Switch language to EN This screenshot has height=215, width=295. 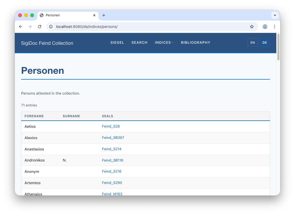coord(253,43)
